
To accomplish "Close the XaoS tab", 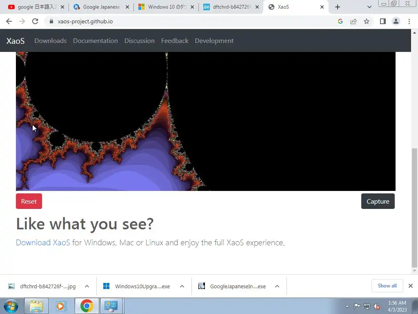I will pos(322,7).
